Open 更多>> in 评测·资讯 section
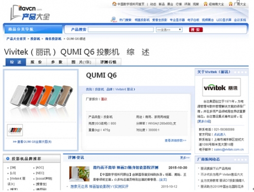 click(184, 157)
